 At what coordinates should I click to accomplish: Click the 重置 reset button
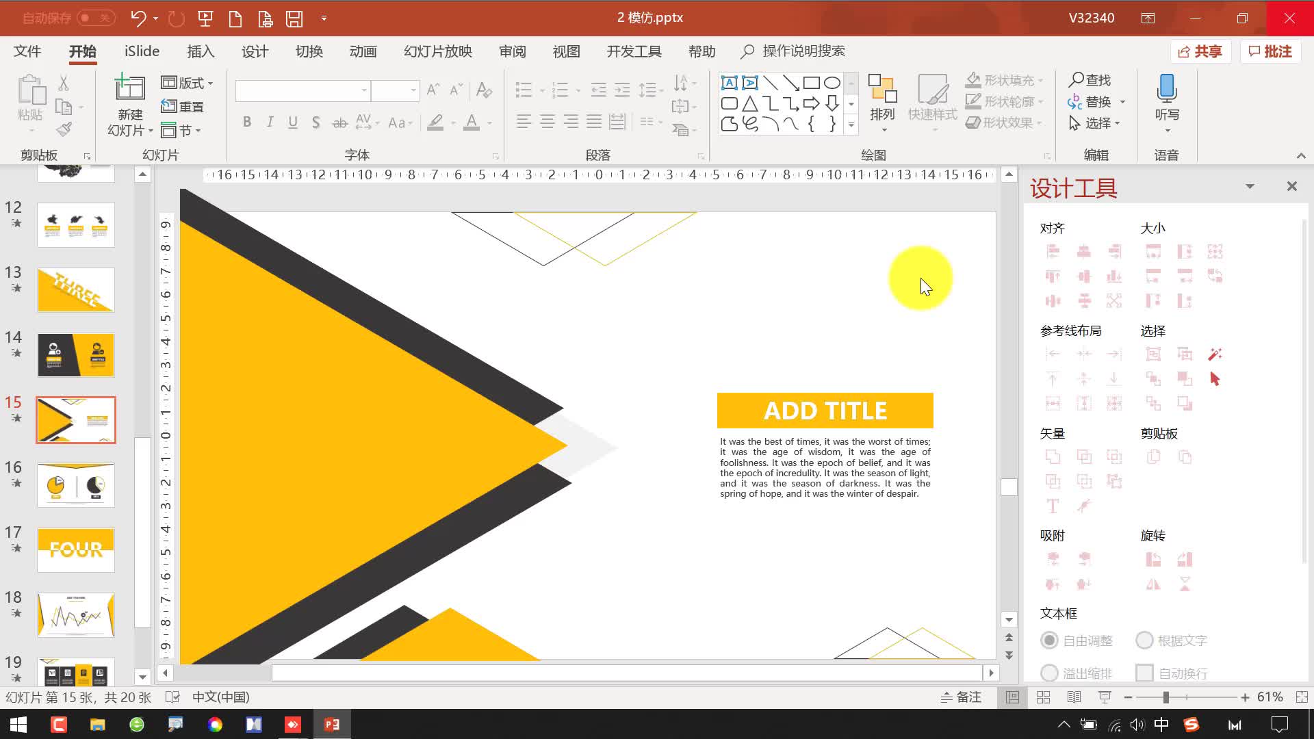[182, 107]
